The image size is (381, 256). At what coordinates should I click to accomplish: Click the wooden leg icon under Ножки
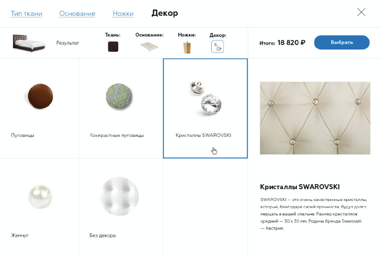pyautogui.click(x=187, y=47)
